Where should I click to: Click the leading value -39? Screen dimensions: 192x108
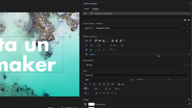(x=109, y=89)
